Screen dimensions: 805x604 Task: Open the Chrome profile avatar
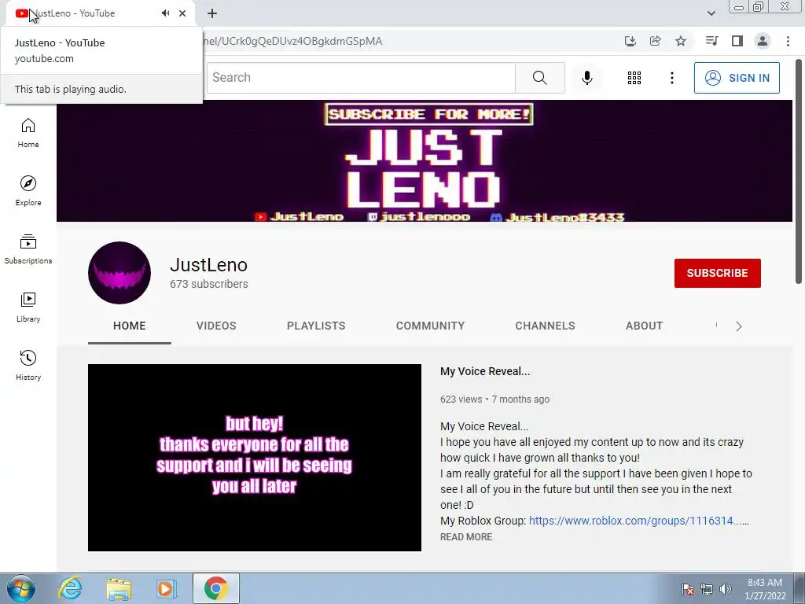[763, 41]
